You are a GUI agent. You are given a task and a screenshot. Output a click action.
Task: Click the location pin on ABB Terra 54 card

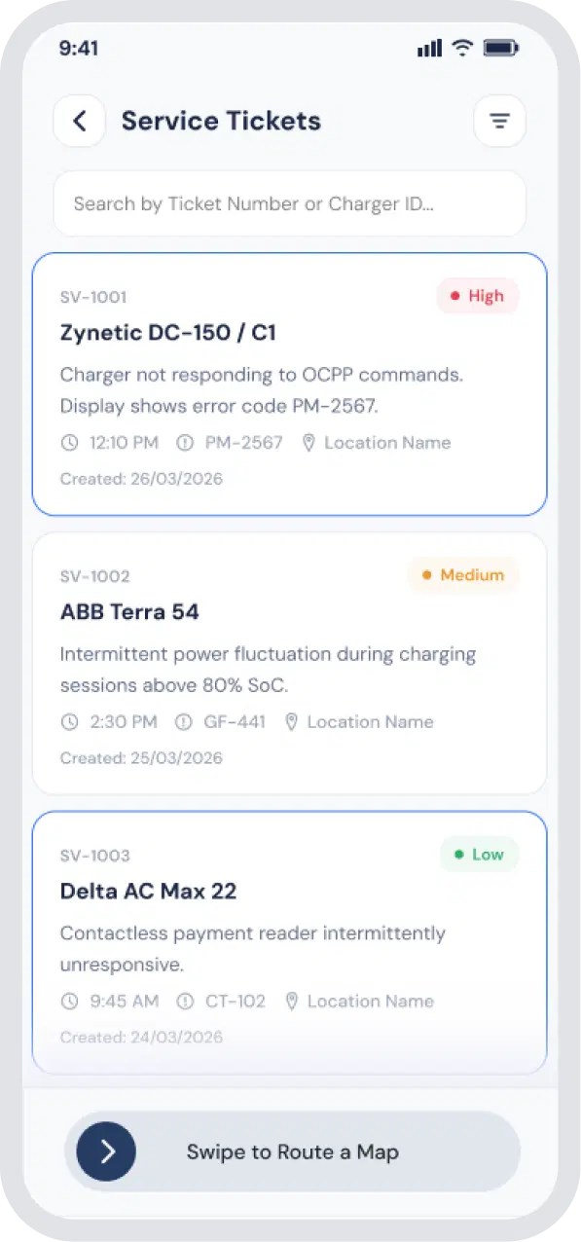291,722
